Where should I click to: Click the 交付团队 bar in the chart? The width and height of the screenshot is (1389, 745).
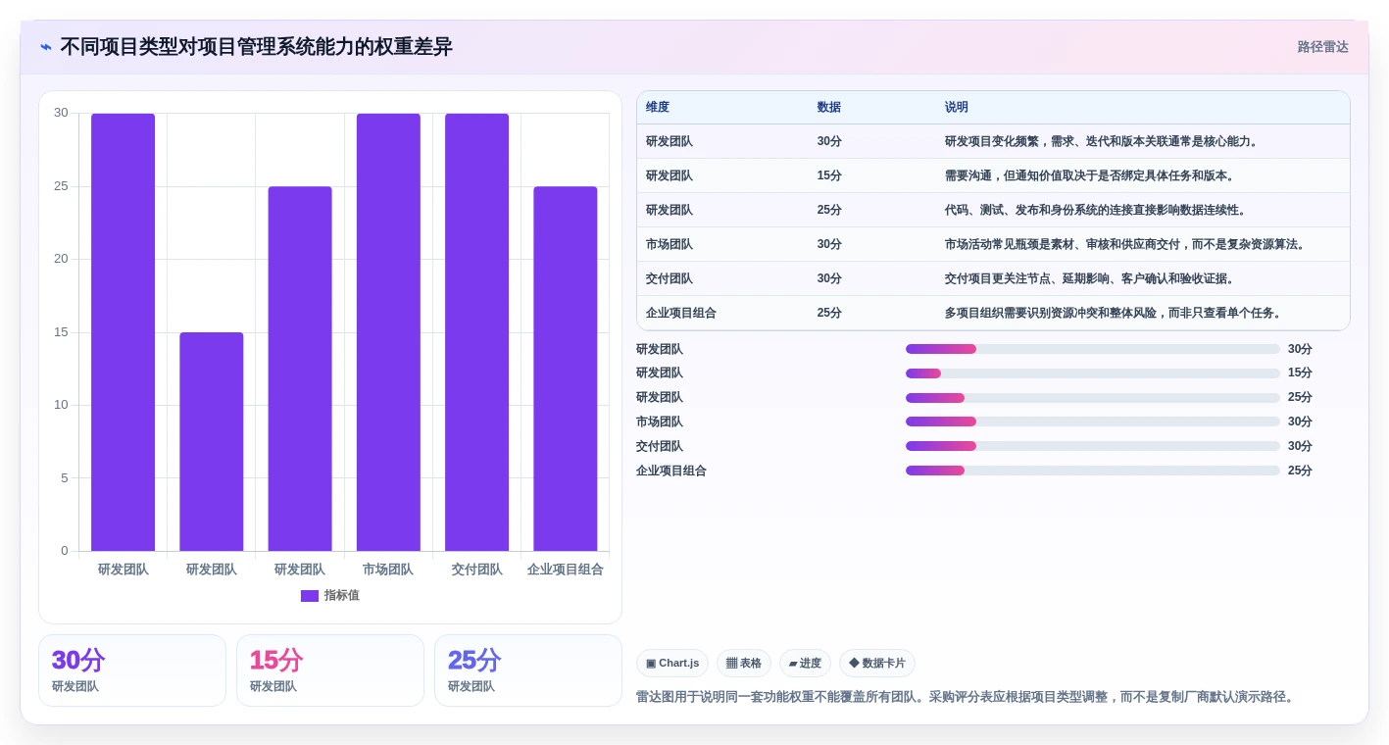tap(476, 332)
